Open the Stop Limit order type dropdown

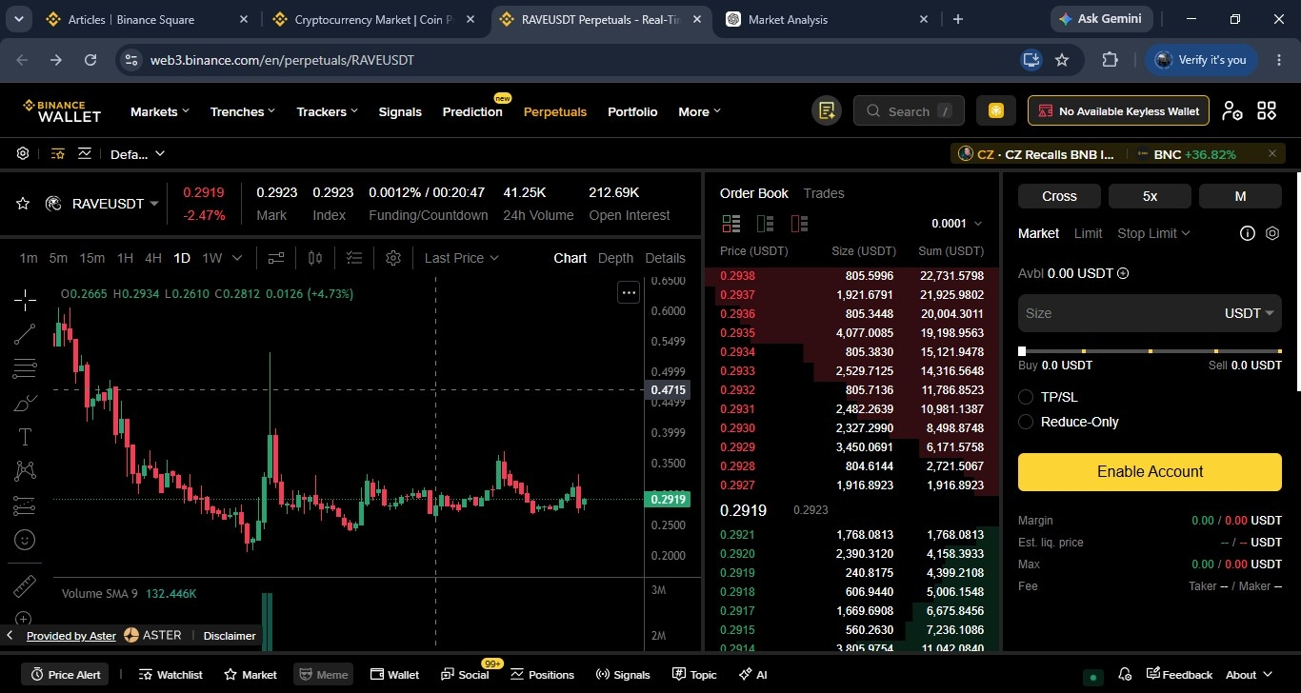[1153, 233]
